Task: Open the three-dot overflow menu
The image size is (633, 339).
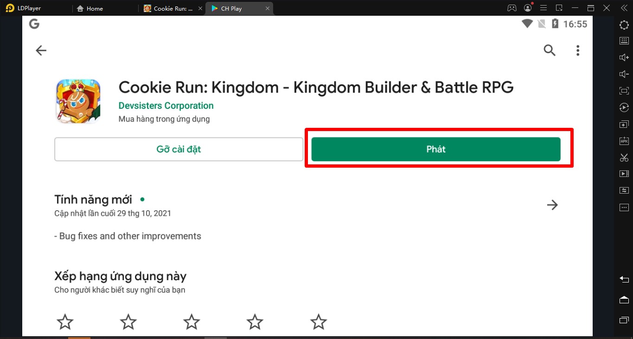Action: 578,50
